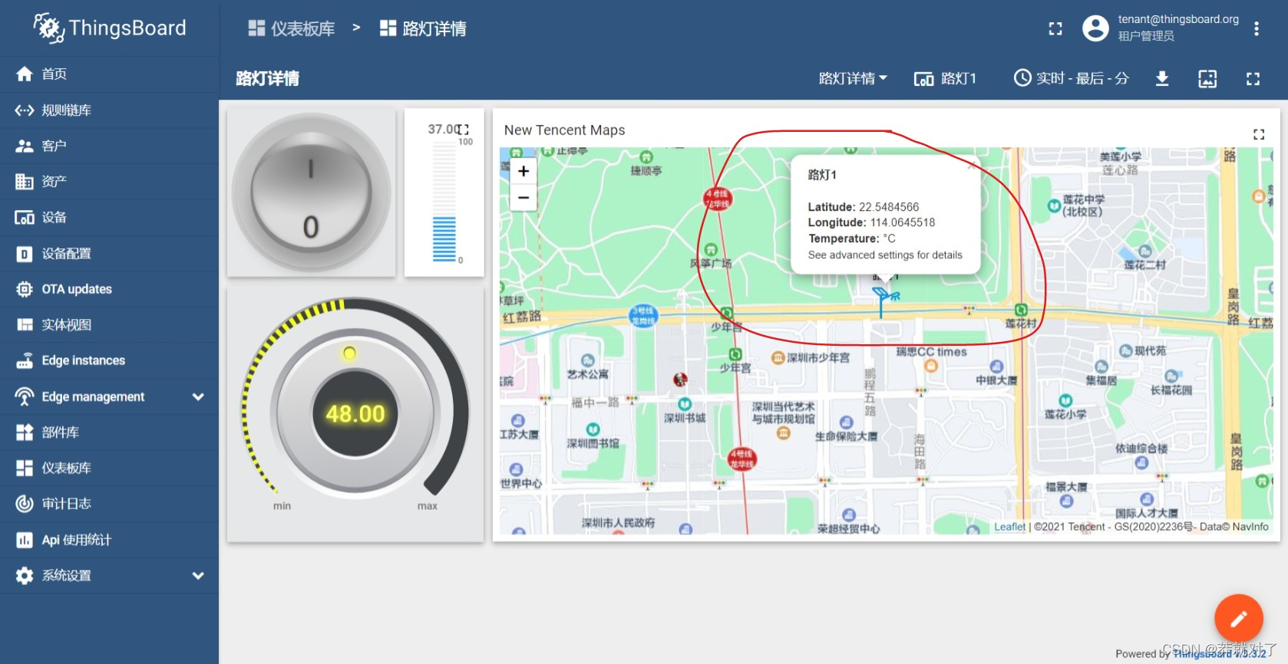Expand New Tencent Maps widget fullscreen
The height and width of the screenshot is (664, 1288).
coord(1259,134)
